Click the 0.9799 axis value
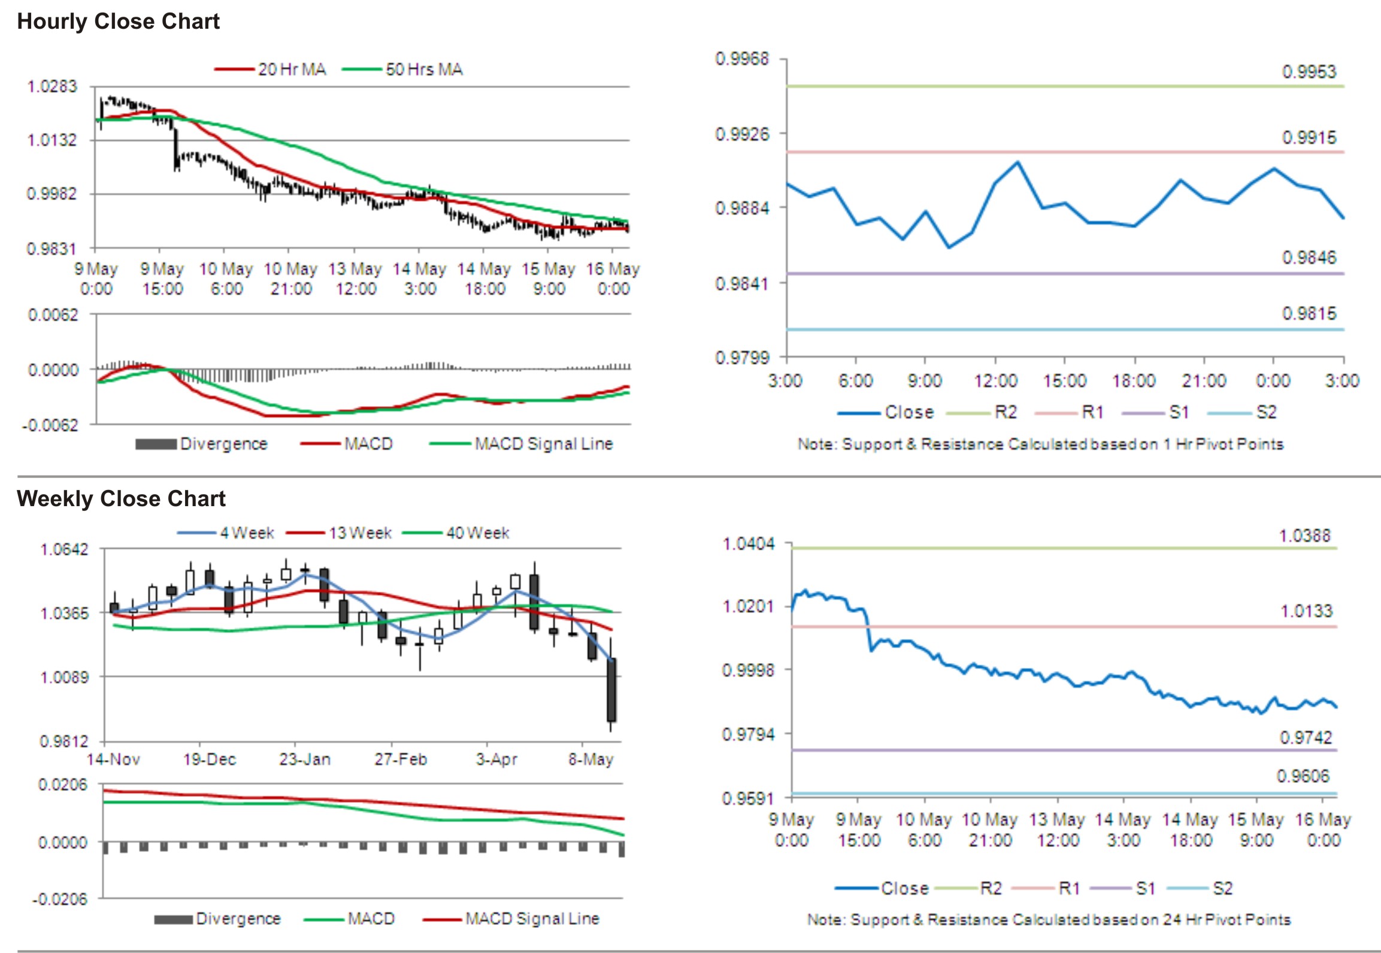Image resolution: width=1381 pixels, height=953 pixels. tap(742, 358)
